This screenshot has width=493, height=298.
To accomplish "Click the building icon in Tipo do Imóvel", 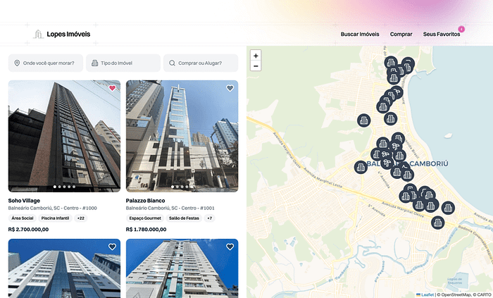I will tap(94, 63).
